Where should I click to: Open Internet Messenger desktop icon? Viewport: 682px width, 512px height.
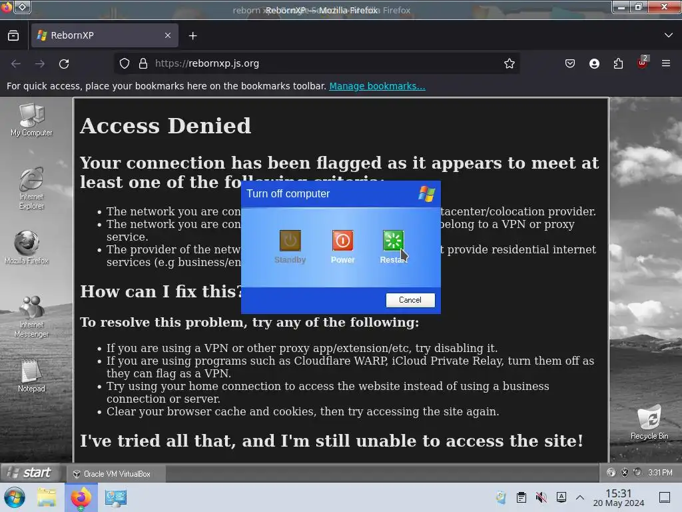pyautogui.click(x=31, y=317)
